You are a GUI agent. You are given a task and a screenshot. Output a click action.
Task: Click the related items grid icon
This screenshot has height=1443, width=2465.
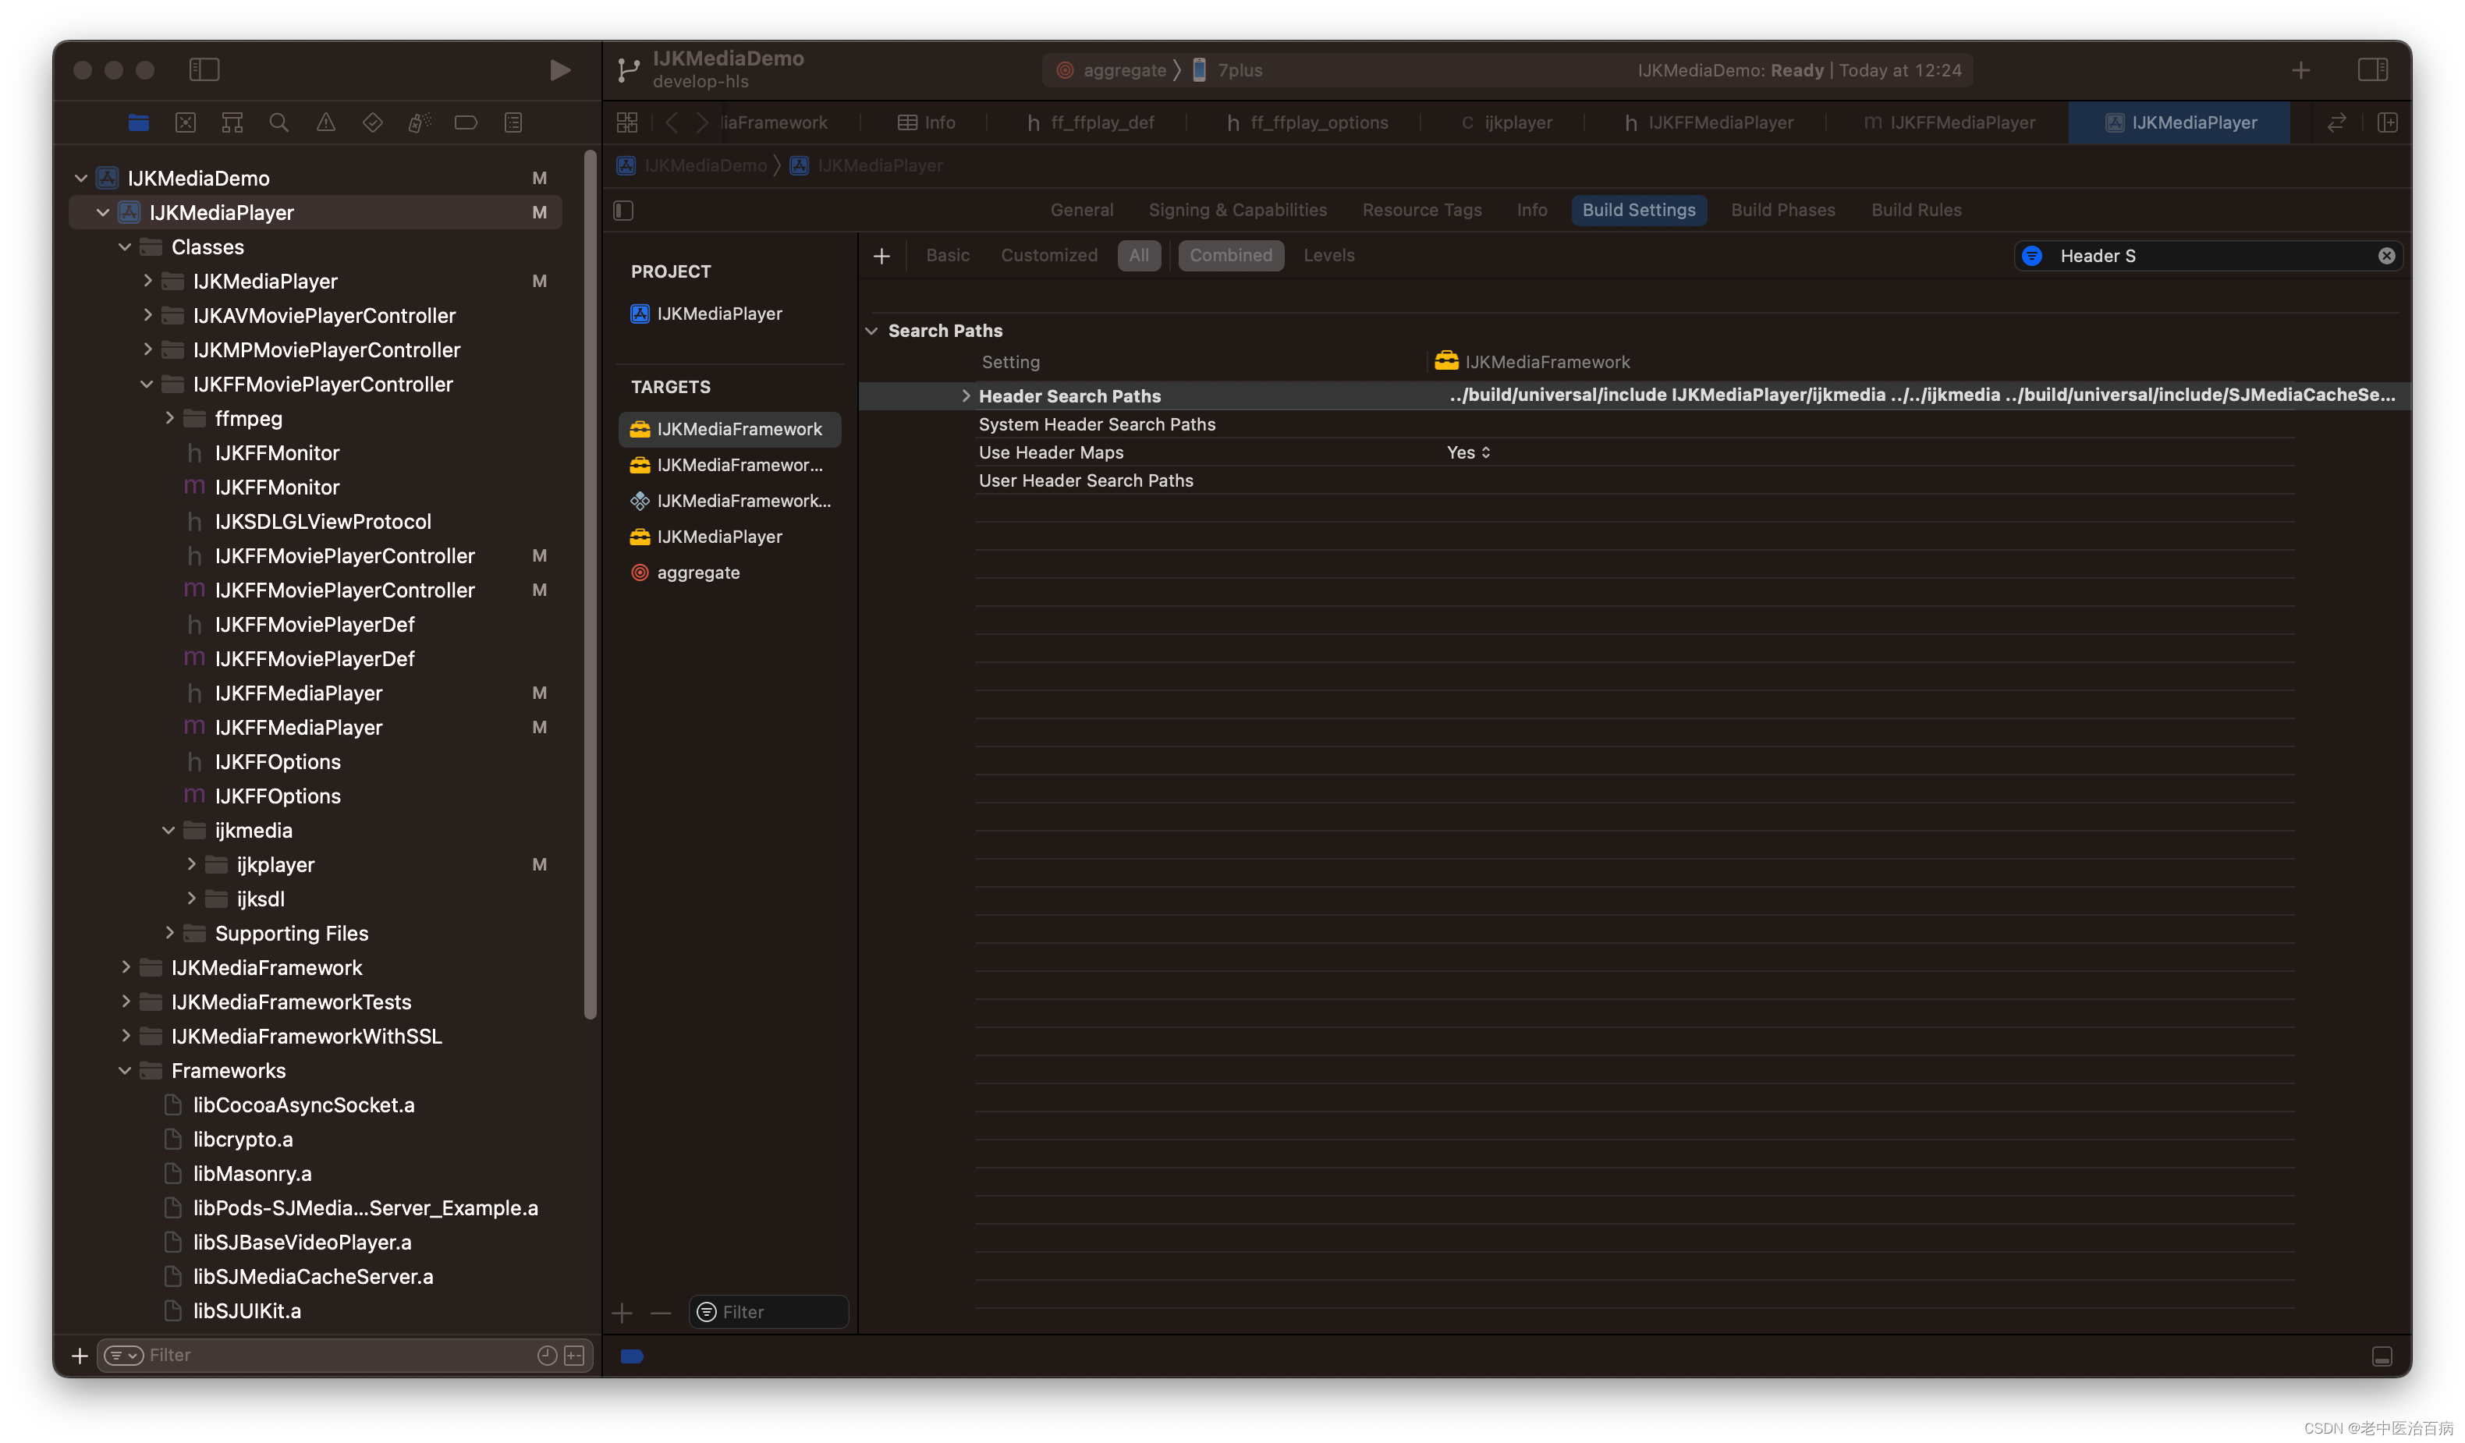tap(627, 122)
